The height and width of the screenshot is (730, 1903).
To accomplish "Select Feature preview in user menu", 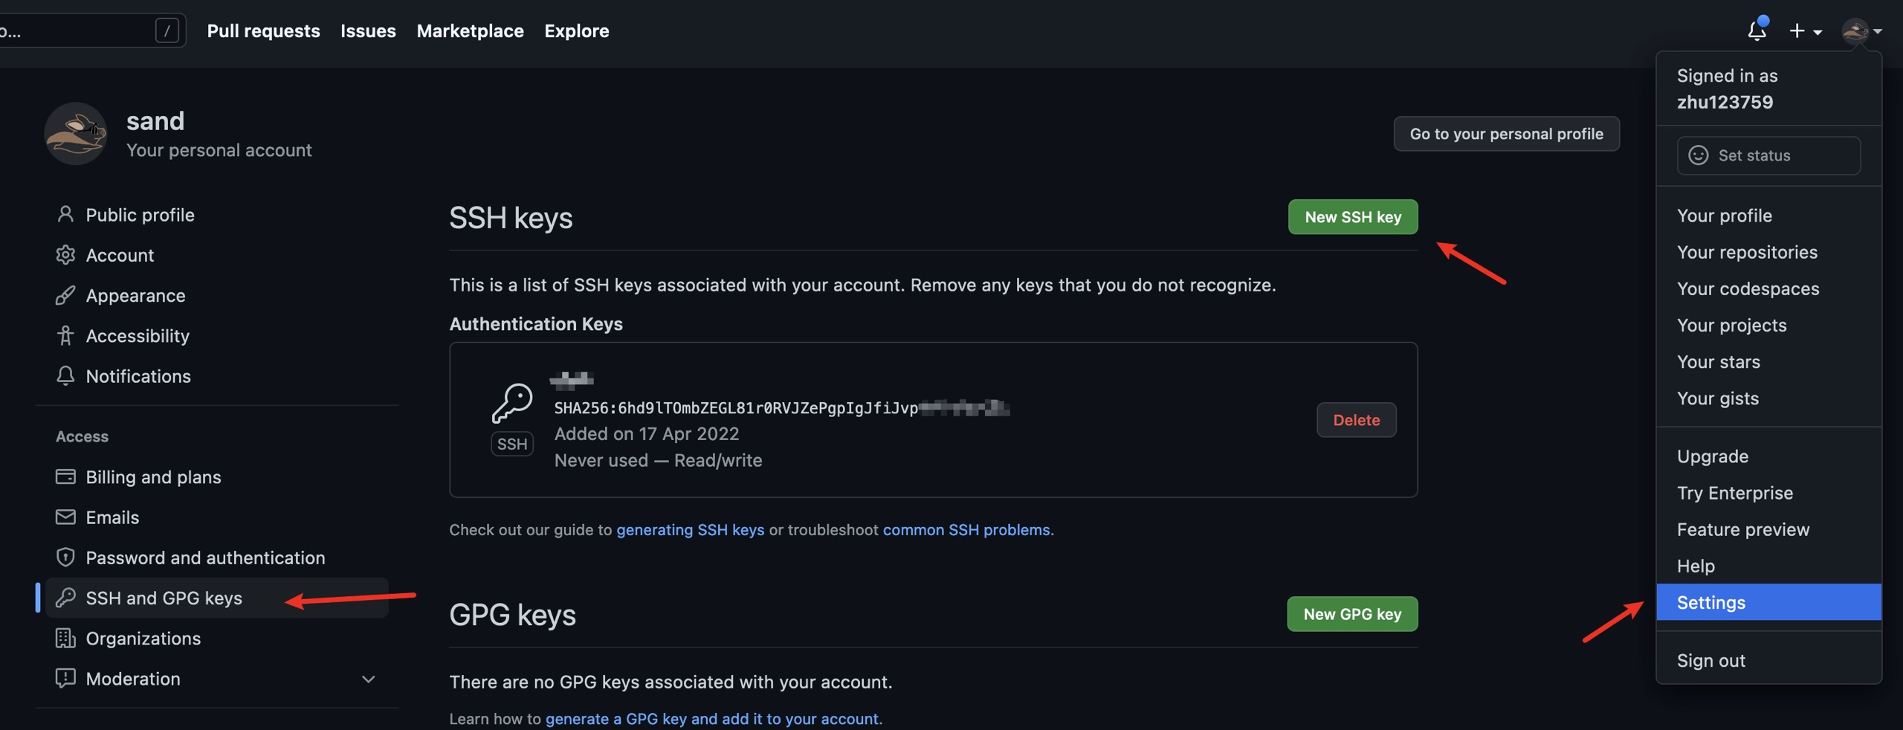I will [x=1768, y=529].
